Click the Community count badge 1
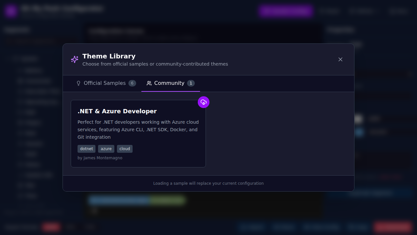This screenshot has width=417, height=235. click(x=191, y=83)
